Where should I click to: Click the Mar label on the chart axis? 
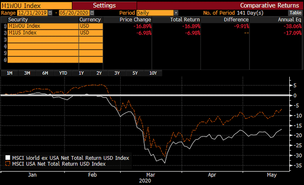coord(151,175)
